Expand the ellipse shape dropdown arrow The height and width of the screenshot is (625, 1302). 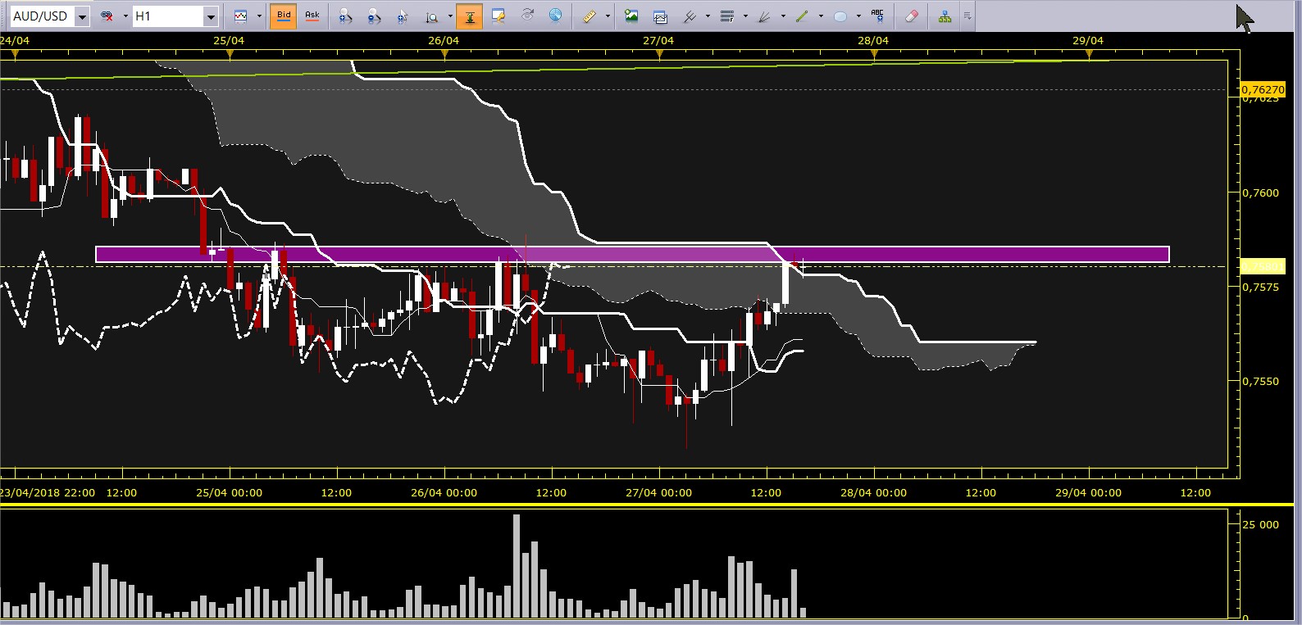point(858,16)
